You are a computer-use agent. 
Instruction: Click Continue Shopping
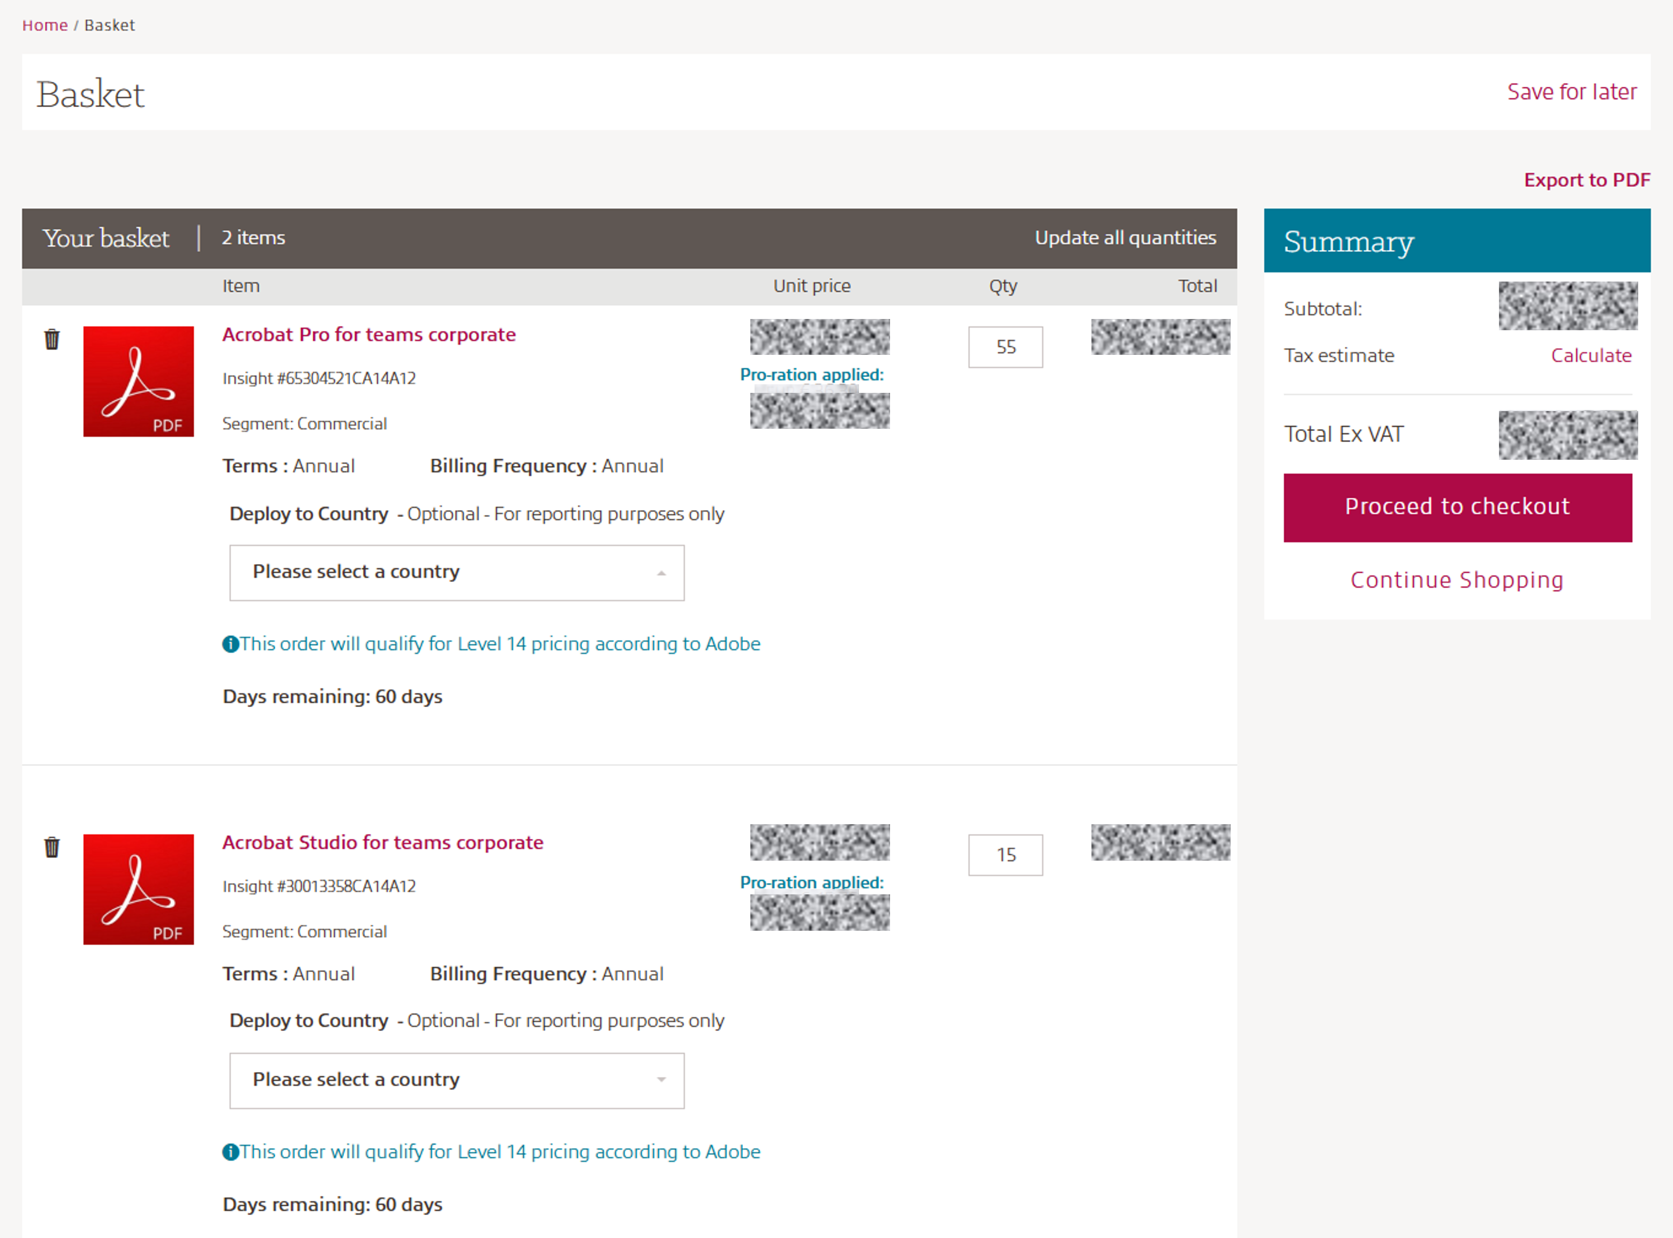1456,579
